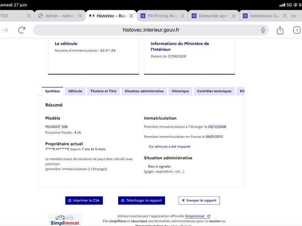The height and width of the screenshot is (226, 302).
Task: Reload the page with the refresh icon
Action: [22, 30]
